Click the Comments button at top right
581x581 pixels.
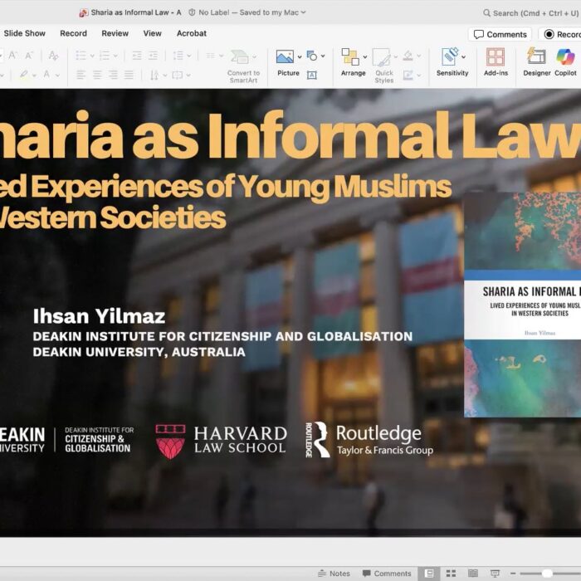500,34
